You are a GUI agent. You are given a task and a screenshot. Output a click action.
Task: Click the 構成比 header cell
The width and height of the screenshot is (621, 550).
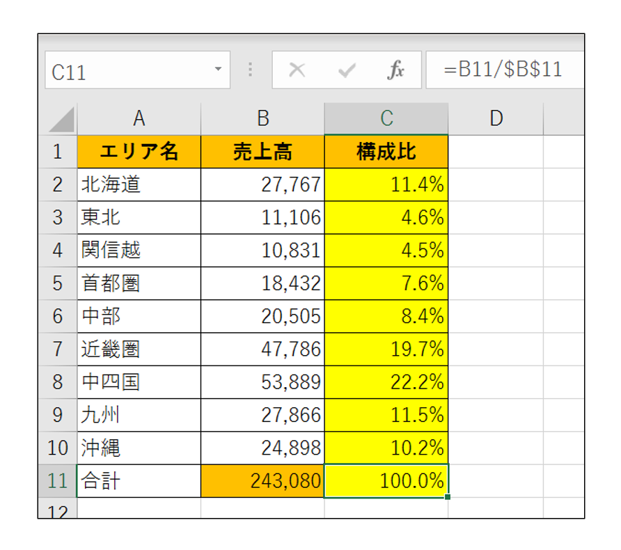pyautogui.click(x=386, y=152)
